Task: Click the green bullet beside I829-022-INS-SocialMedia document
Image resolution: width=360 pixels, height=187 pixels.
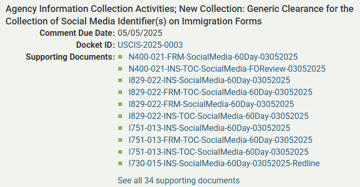Action: tap(120, 80)
